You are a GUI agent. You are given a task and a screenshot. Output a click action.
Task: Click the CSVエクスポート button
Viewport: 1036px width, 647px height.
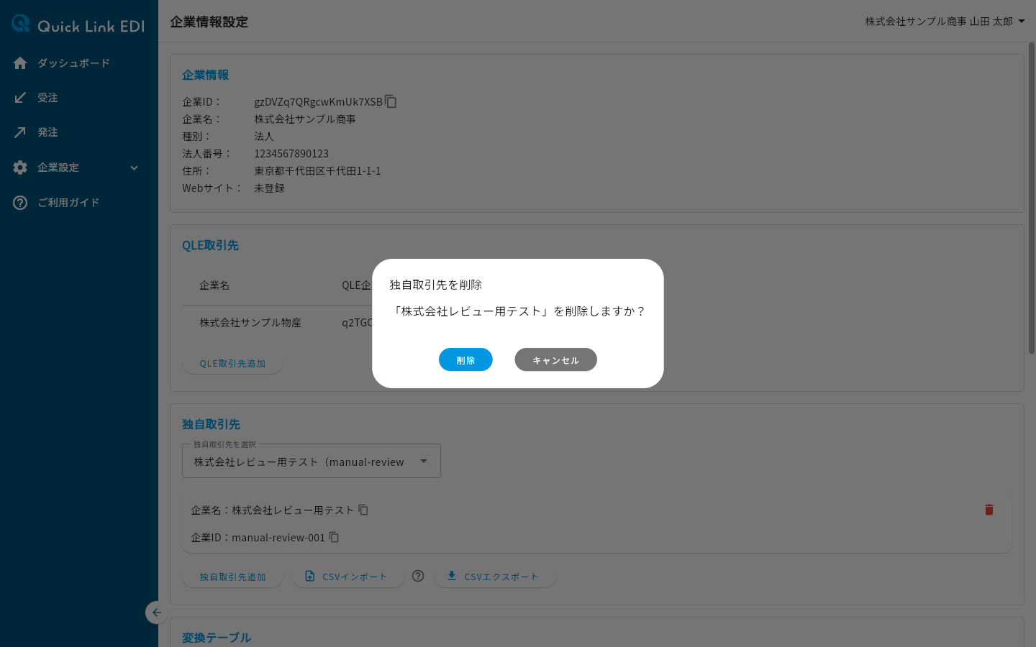pos(494,577)
